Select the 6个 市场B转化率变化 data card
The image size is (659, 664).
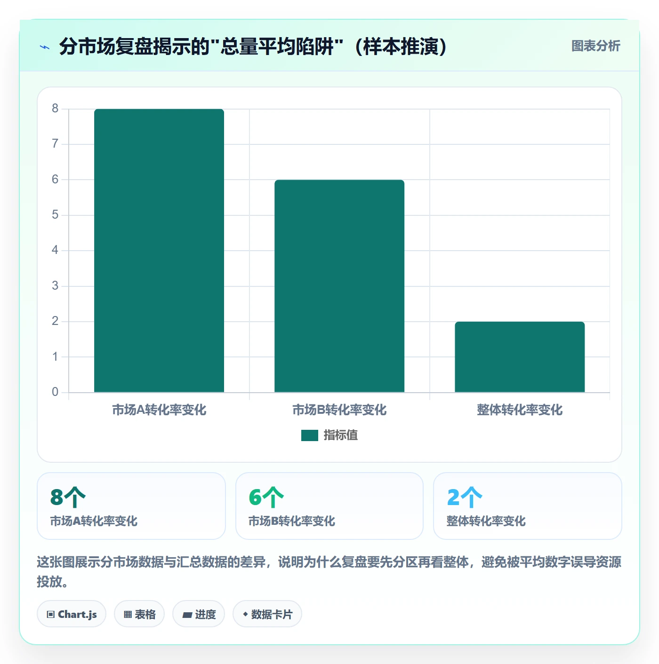pos(329,506)
